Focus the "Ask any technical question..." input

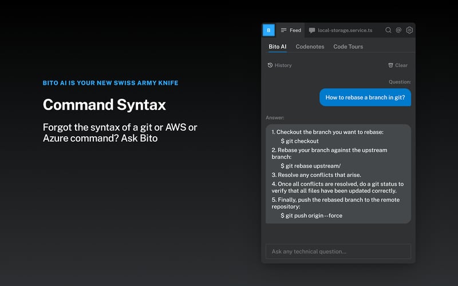[338, 251]
